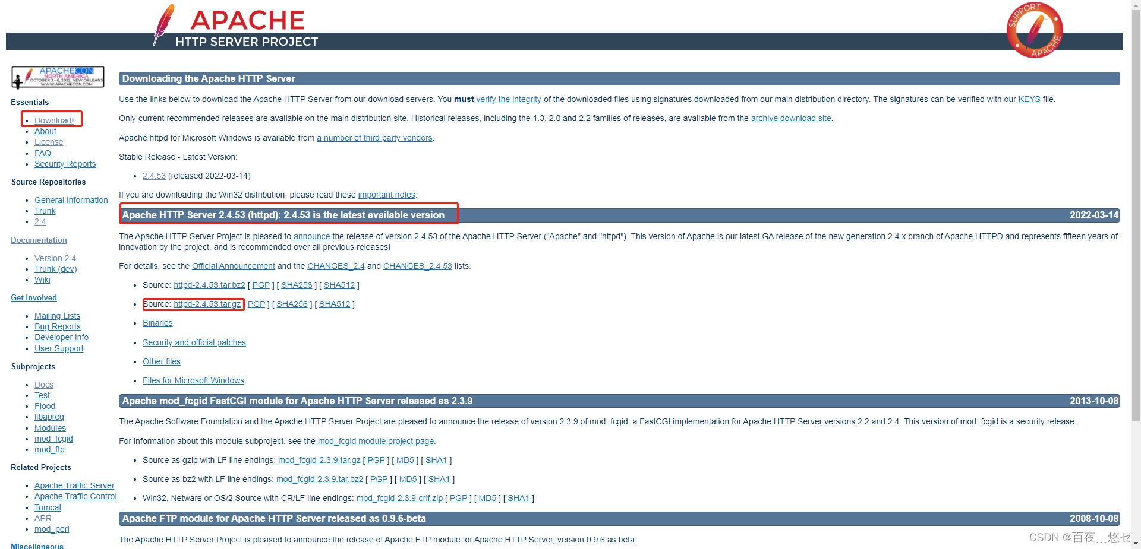Open SHA256 for the tar.bz2 source
The width and height of the screenshot is (1141, 549).
tap(297, 285)
